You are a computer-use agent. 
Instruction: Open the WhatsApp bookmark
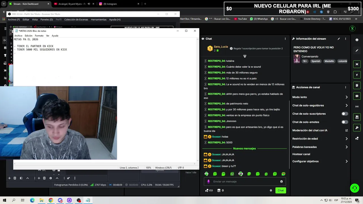(259, 19)
